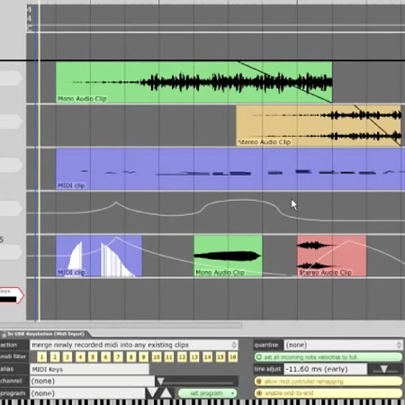Toggle MIDI filter channel 10
Screen dimensions: 405x405
tap(157, 357)
